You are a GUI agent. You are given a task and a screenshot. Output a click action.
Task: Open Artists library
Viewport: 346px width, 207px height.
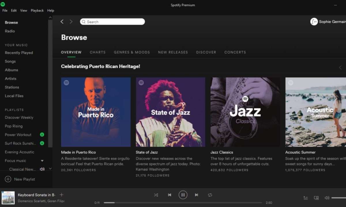[10, 78]
